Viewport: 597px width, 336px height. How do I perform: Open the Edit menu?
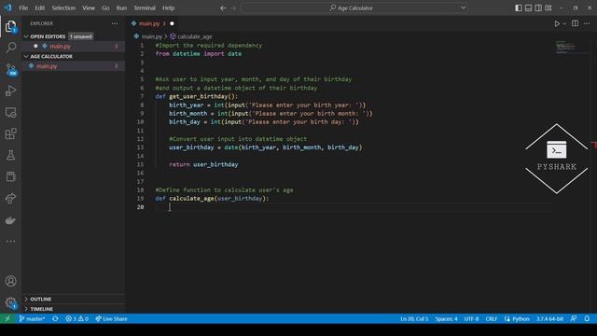pyautogui.click(x=39, y=7)
